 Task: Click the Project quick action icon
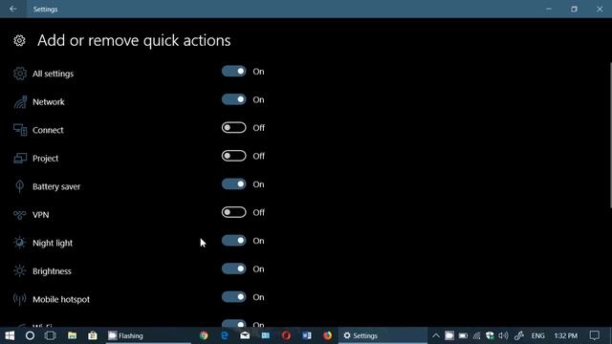[x=20, y=158]
